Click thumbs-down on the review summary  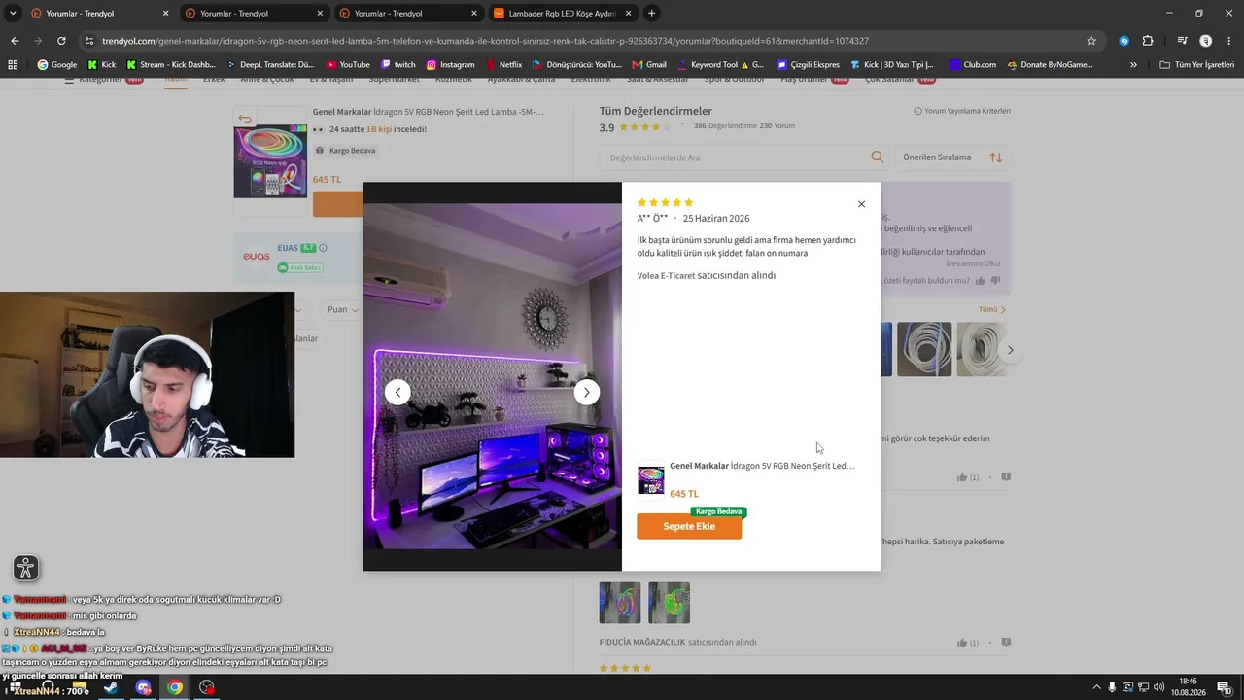[995, 281]
